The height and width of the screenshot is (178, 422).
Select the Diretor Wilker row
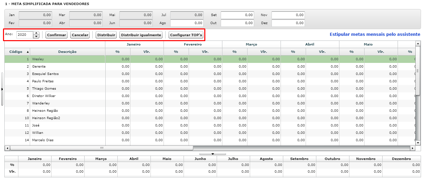coord(210,96)
